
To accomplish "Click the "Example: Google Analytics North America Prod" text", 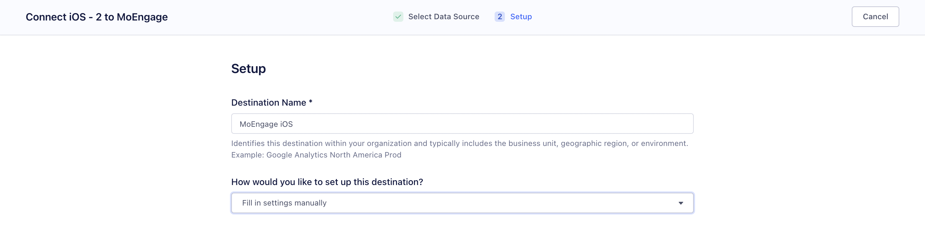I will pos(316,155).
